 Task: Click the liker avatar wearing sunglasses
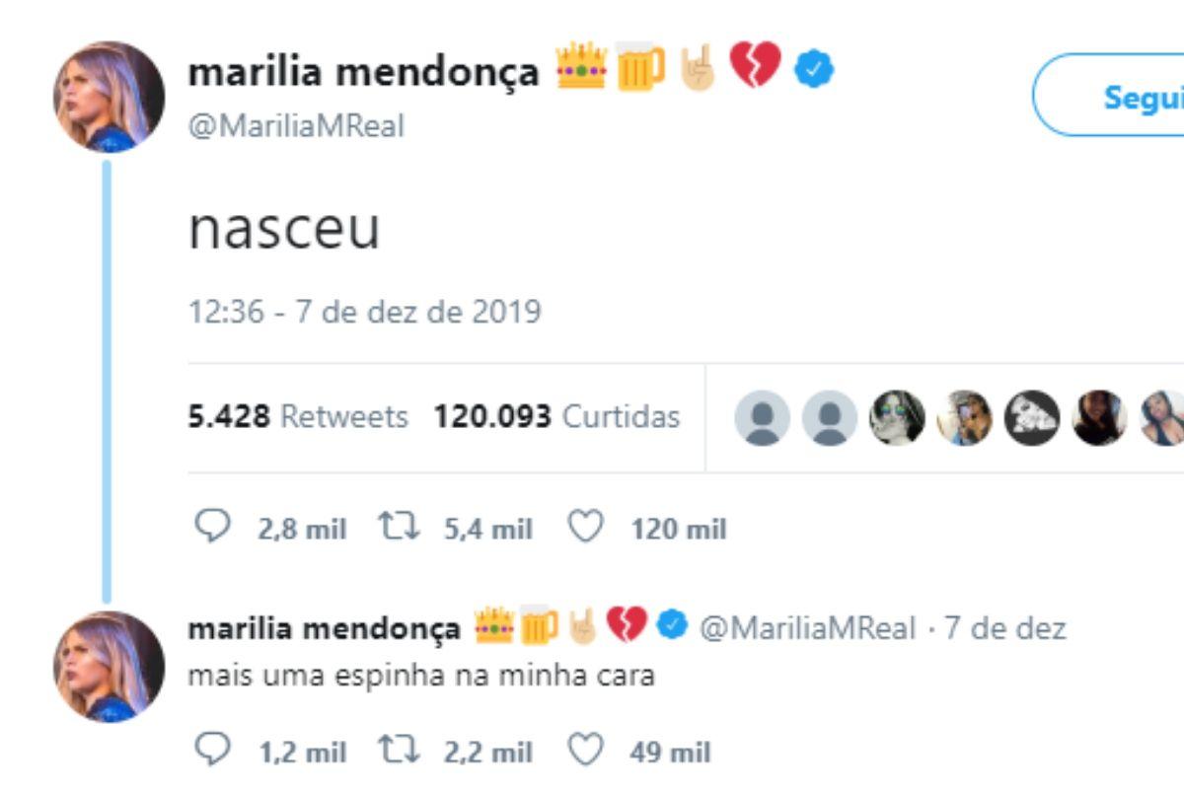(x=897, y=418)
